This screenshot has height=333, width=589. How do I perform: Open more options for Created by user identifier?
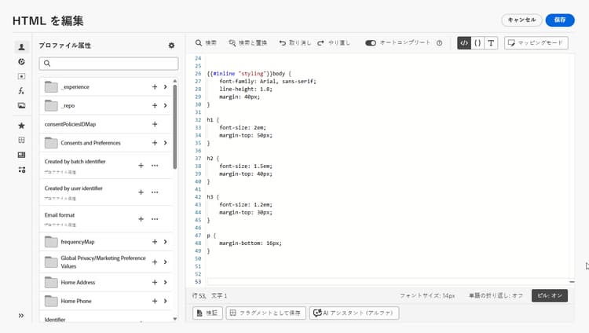155,192
